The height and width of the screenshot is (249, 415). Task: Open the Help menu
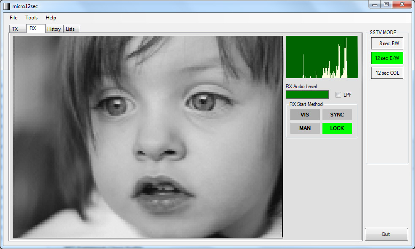click(x=51, y=18)
